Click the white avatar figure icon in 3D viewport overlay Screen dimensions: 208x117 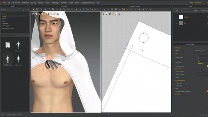42,14
